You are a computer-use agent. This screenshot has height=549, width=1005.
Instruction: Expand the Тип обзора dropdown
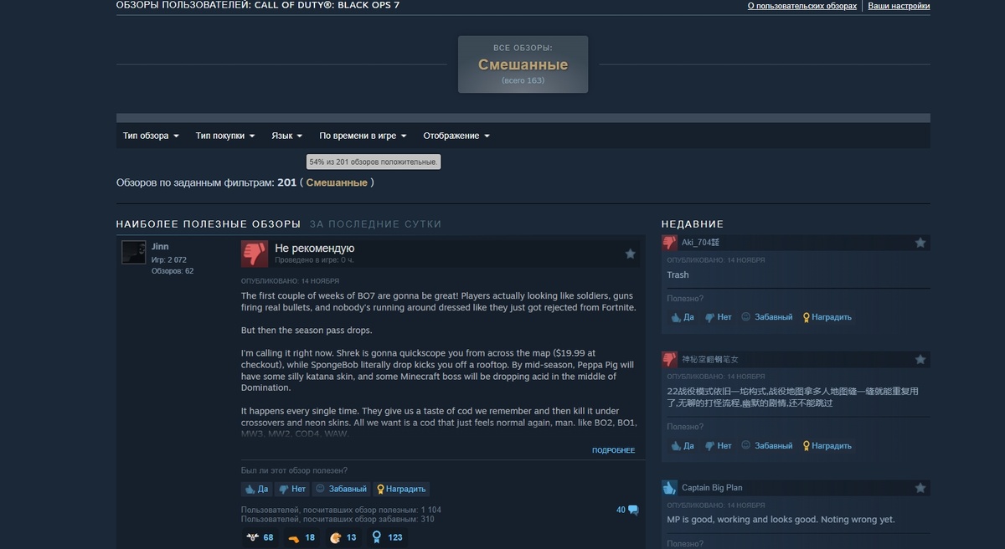tap(151, 136)
